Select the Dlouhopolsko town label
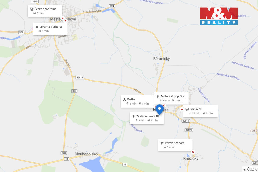Image resolution: width=258 pixels, height=172 pixels. point(86,154)
